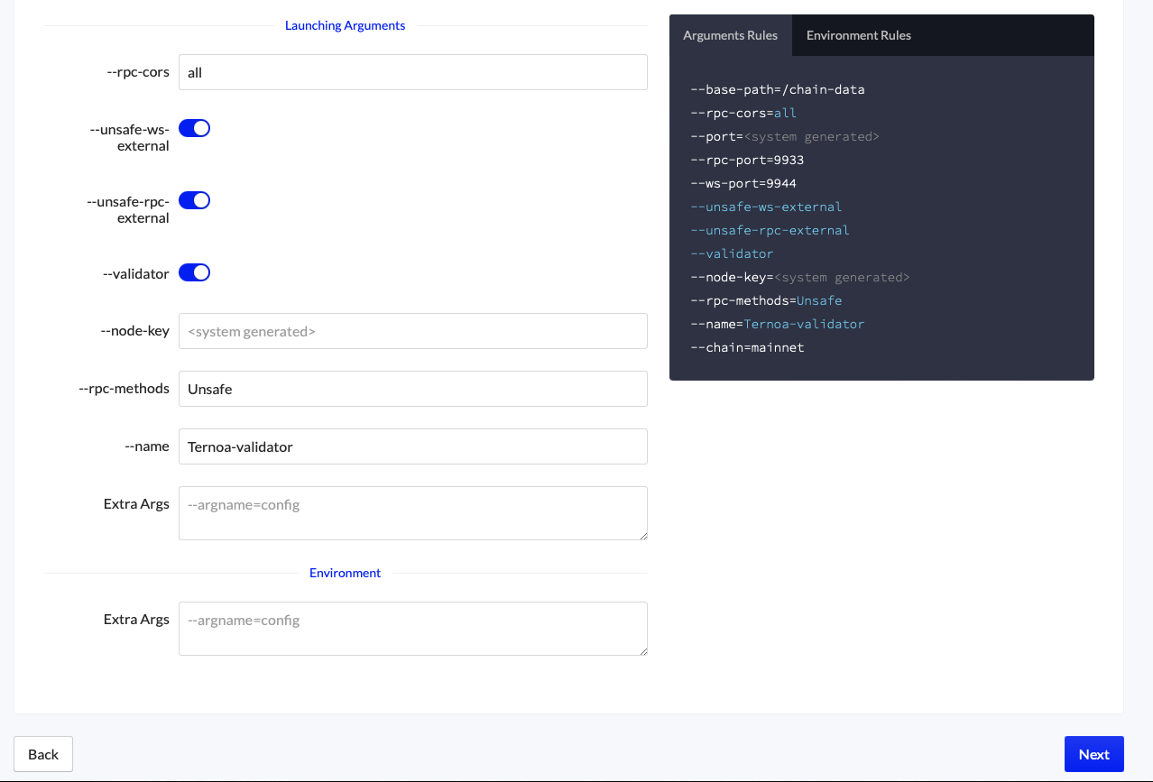Switch to the Environment Rules tab

(858, 35)
